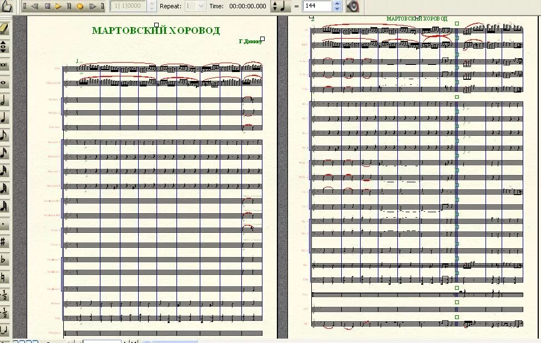
Task: Open the Repeat dropdown
Action: click(201, 6)
